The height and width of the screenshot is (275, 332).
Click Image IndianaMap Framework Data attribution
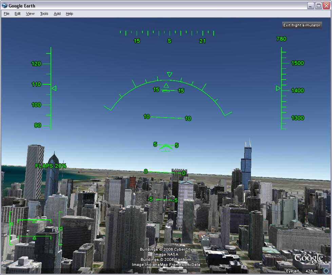166,265
